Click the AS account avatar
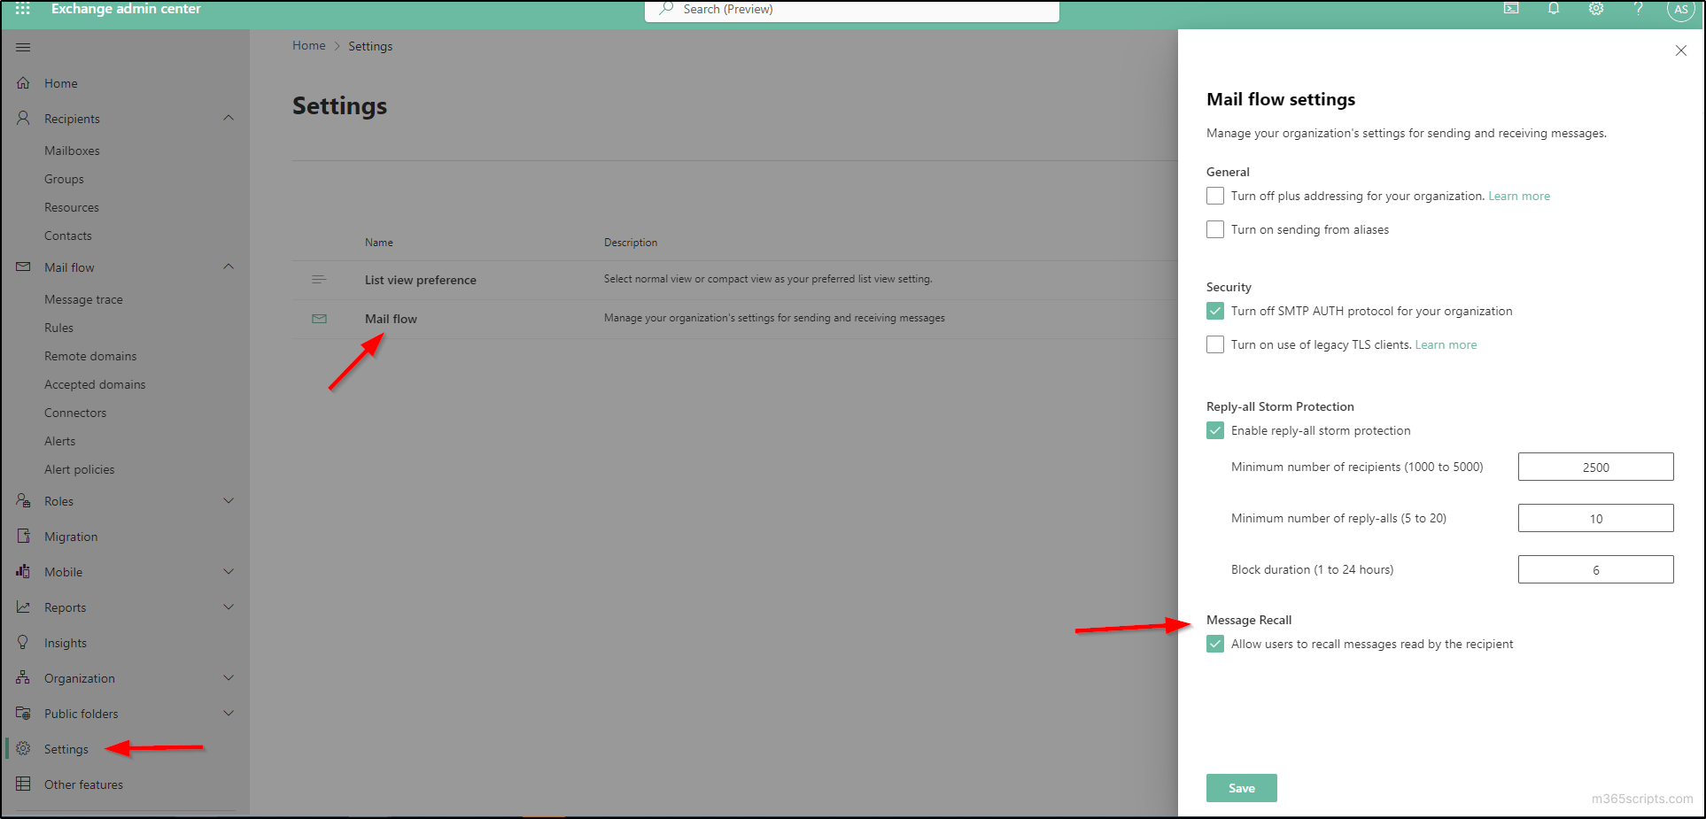This screenshot has width=1706, height=819. 1680,10
